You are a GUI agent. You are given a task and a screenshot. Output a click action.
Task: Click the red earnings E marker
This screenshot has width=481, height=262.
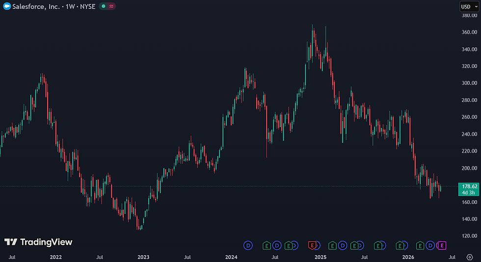[312, 245]
